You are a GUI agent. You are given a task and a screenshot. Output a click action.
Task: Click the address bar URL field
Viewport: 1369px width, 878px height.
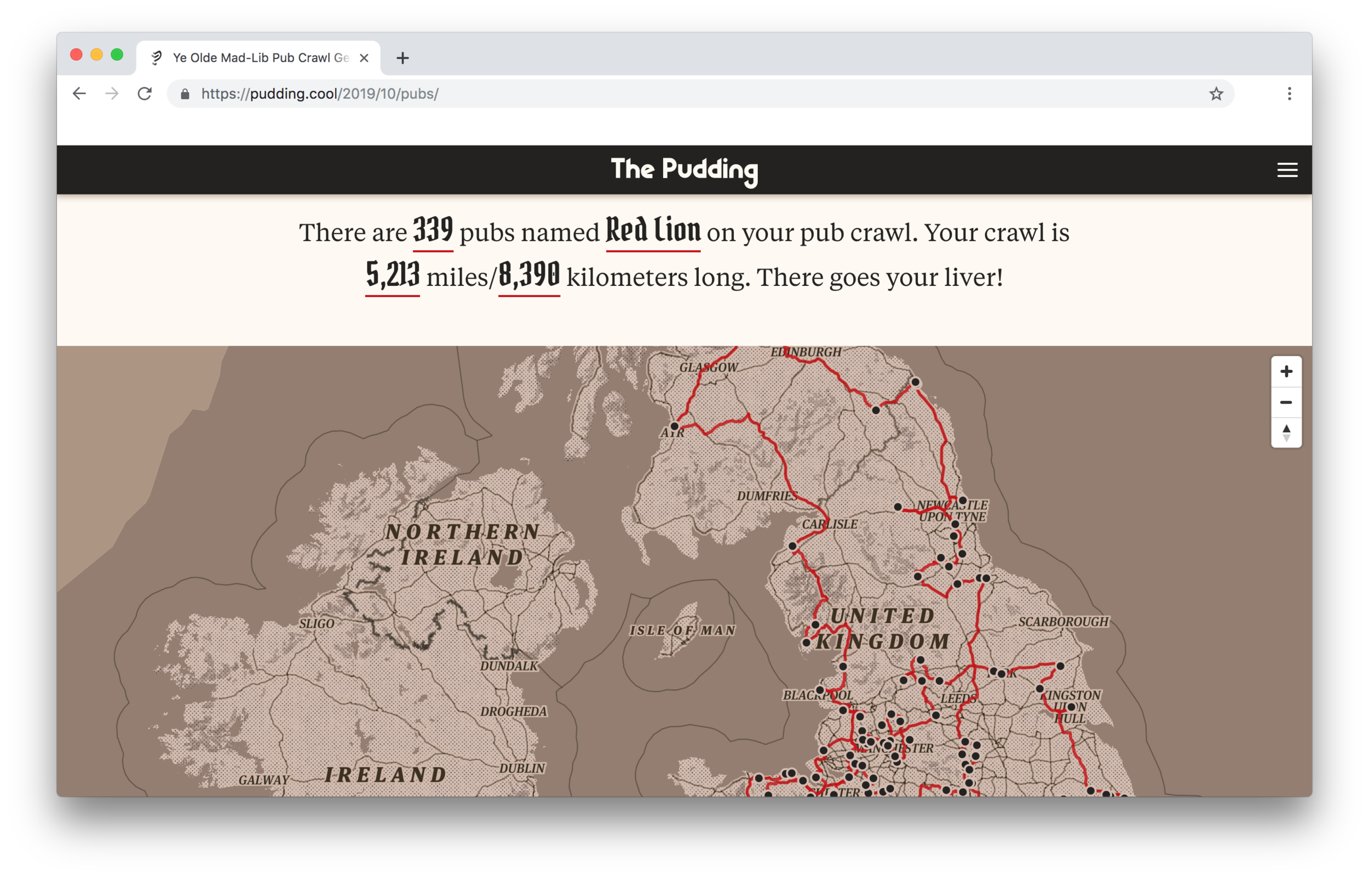coord(700,94)
